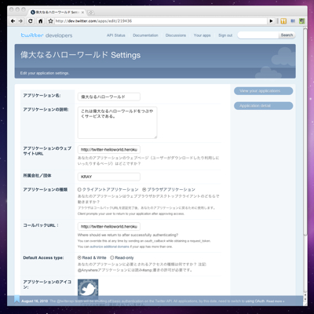This screenshot has width=314, height=314.
Task: Open the API Status nav link
Action: [x=116, y=35]
